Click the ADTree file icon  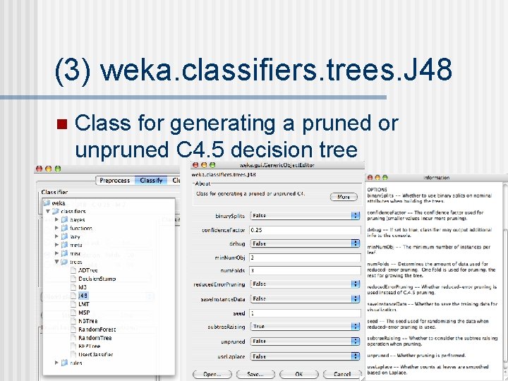tap(73, 270)
